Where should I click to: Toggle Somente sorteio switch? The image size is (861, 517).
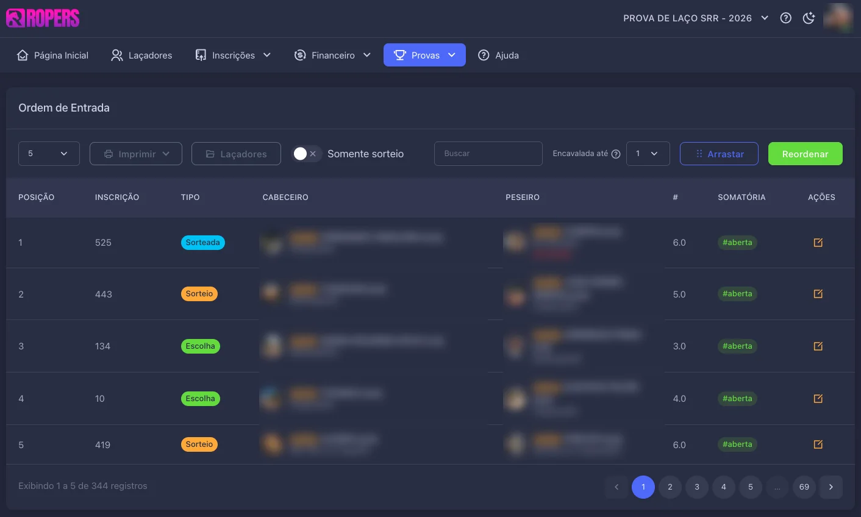[307, 154]
